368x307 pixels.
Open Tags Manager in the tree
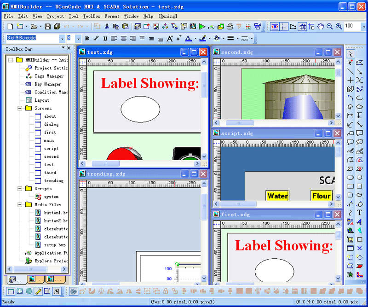pos(49,76)
